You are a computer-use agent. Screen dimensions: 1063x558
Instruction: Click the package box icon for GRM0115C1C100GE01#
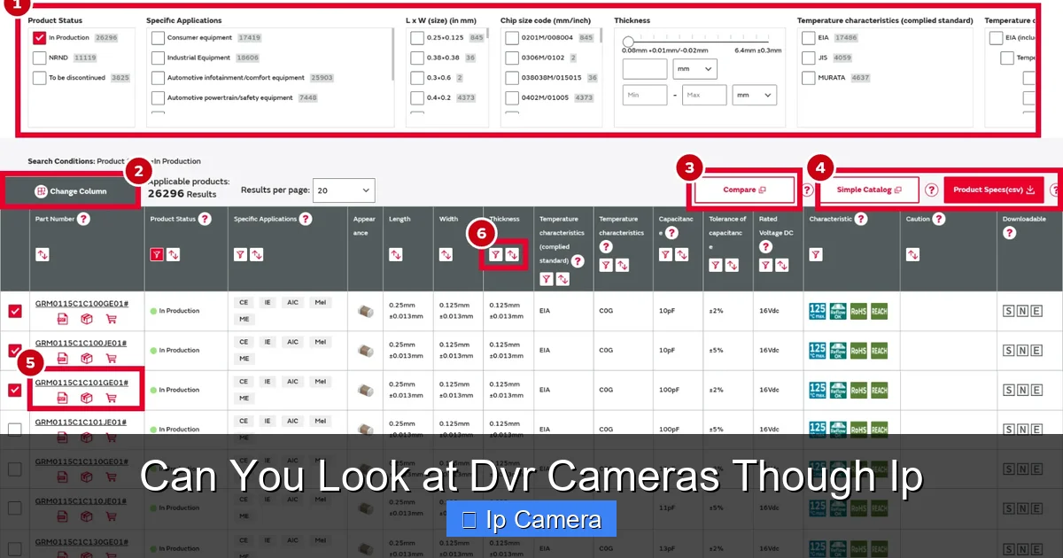(x=87, y=319)
